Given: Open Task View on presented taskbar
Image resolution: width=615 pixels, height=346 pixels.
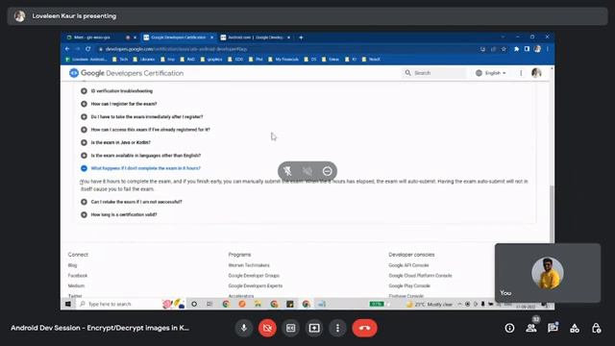Looking at the screenshot, I should (x=209, y=304).
